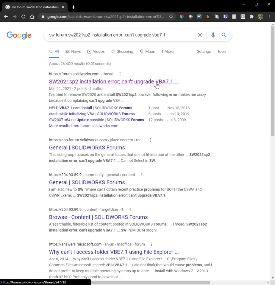Viewport: 275px width, 285px height.
Task: Open 'crash while initializing VBA' sublink
Action: pyautogui.click(x=92, y=114)
